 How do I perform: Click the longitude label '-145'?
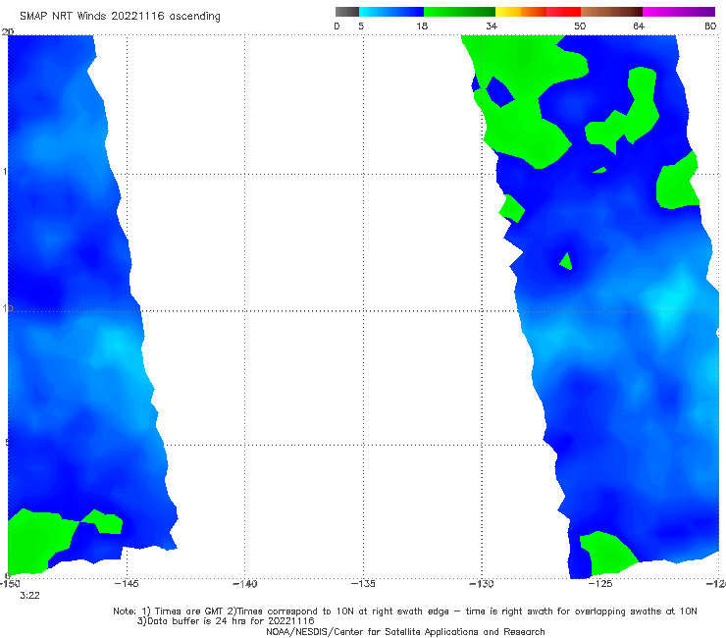127,583
